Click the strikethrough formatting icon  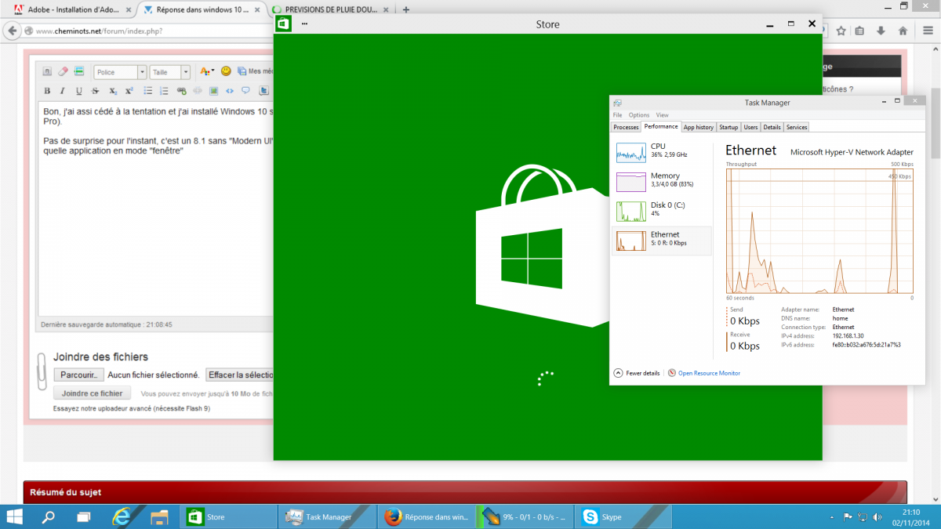(96, 91)
